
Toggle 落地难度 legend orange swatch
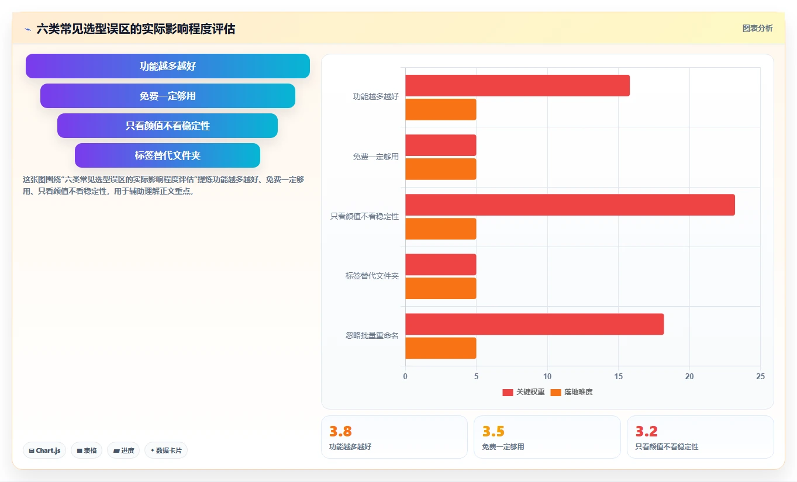coord(556,392)
